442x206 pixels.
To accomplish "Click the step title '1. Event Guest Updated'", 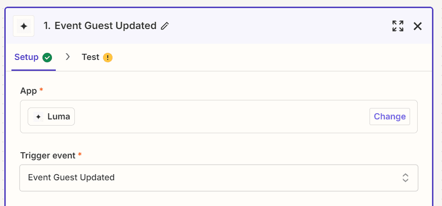I will (100, 26).
